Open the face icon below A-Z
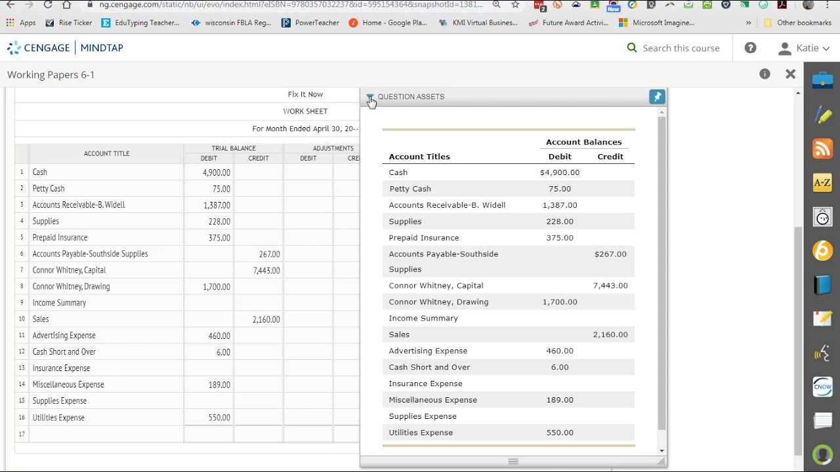Image resolution: width=840 pixels, height=472 pixels. pos(822,217)
